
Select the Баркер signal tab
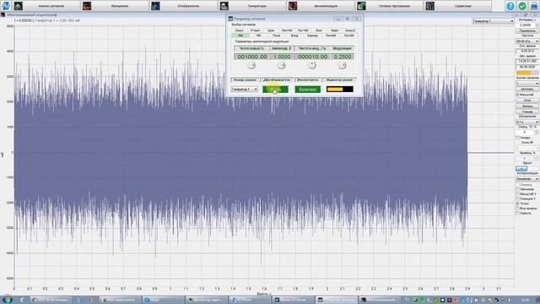(x=312, y=35)
